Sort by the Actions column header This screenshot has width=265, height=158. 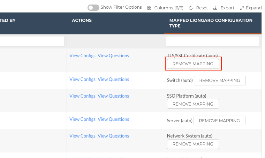82,20
